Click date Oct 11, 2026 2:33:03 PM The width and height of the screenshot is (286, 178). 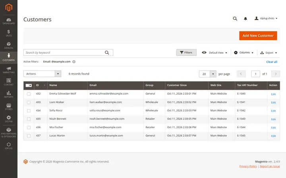tap(182, 110)
